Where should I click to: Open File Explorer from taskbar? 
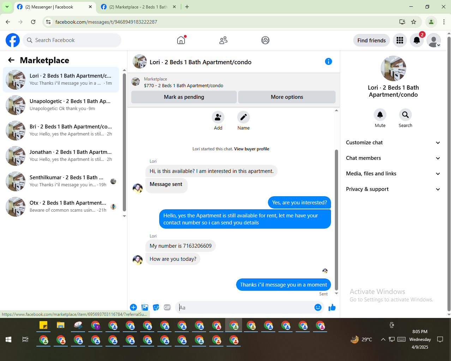tap(61, 325)
